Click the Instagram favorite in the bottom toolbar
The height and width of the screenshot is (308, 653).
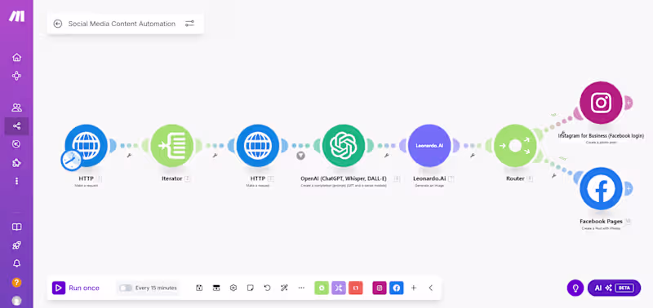(x=380, y=288)
